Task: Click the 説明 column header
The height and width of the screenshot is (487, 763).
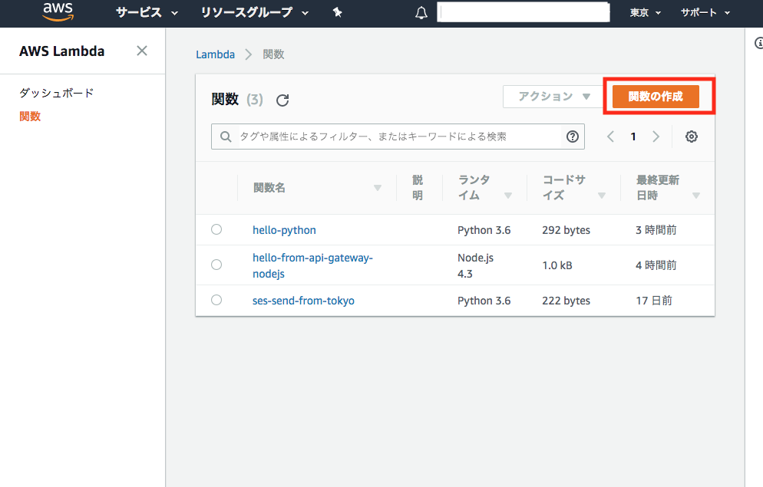Action: click(418, 188)
